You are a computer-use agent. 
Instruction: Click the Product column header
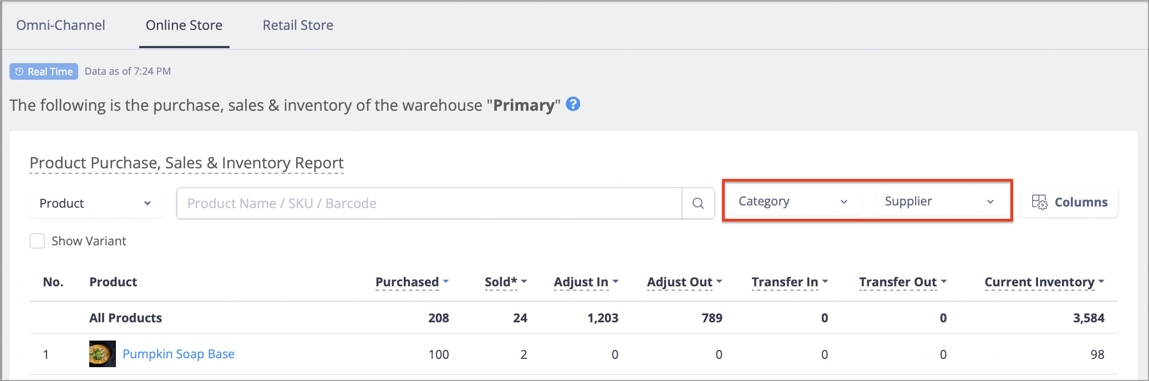[x=113, y=282]
